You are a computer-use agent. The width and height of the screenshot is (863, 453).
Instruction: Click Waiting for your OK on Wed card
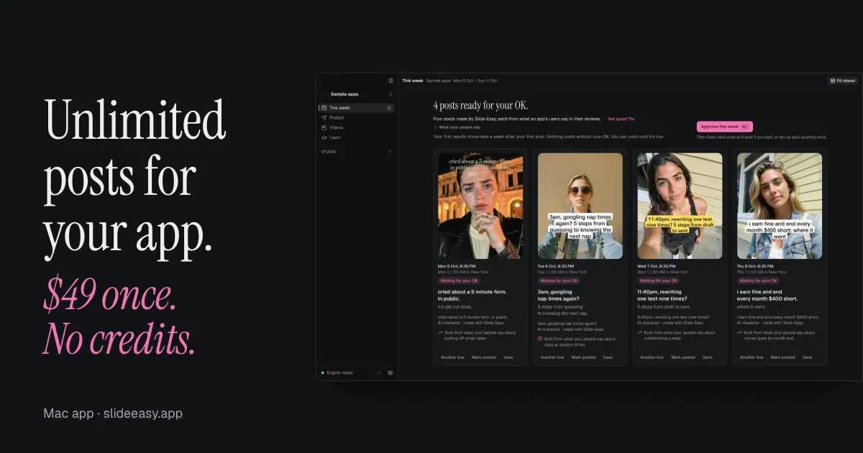click(658, 280)
